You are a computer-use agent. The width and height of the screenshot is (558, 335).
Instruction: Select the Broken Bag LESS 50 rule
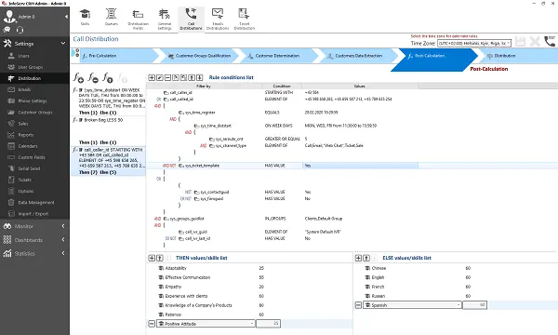108,130
